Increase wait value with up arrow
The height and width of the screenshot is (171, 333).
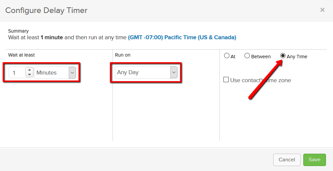click(x=29, y=70)
